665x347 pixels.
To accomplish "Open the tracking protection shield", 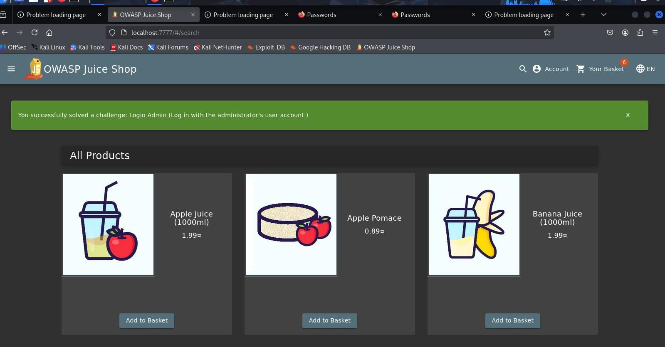I will pos(112,32).
